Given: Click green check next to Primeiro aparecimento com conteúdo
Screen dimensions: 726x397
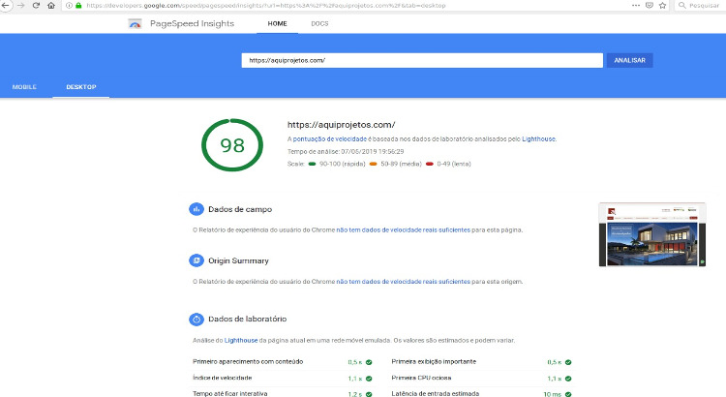Looking at the screenshot, I should [x=369, y=362].
